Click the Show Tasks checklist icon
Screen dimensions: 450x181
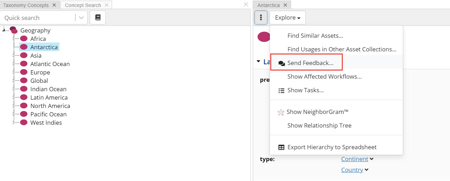tap(281, 90)
